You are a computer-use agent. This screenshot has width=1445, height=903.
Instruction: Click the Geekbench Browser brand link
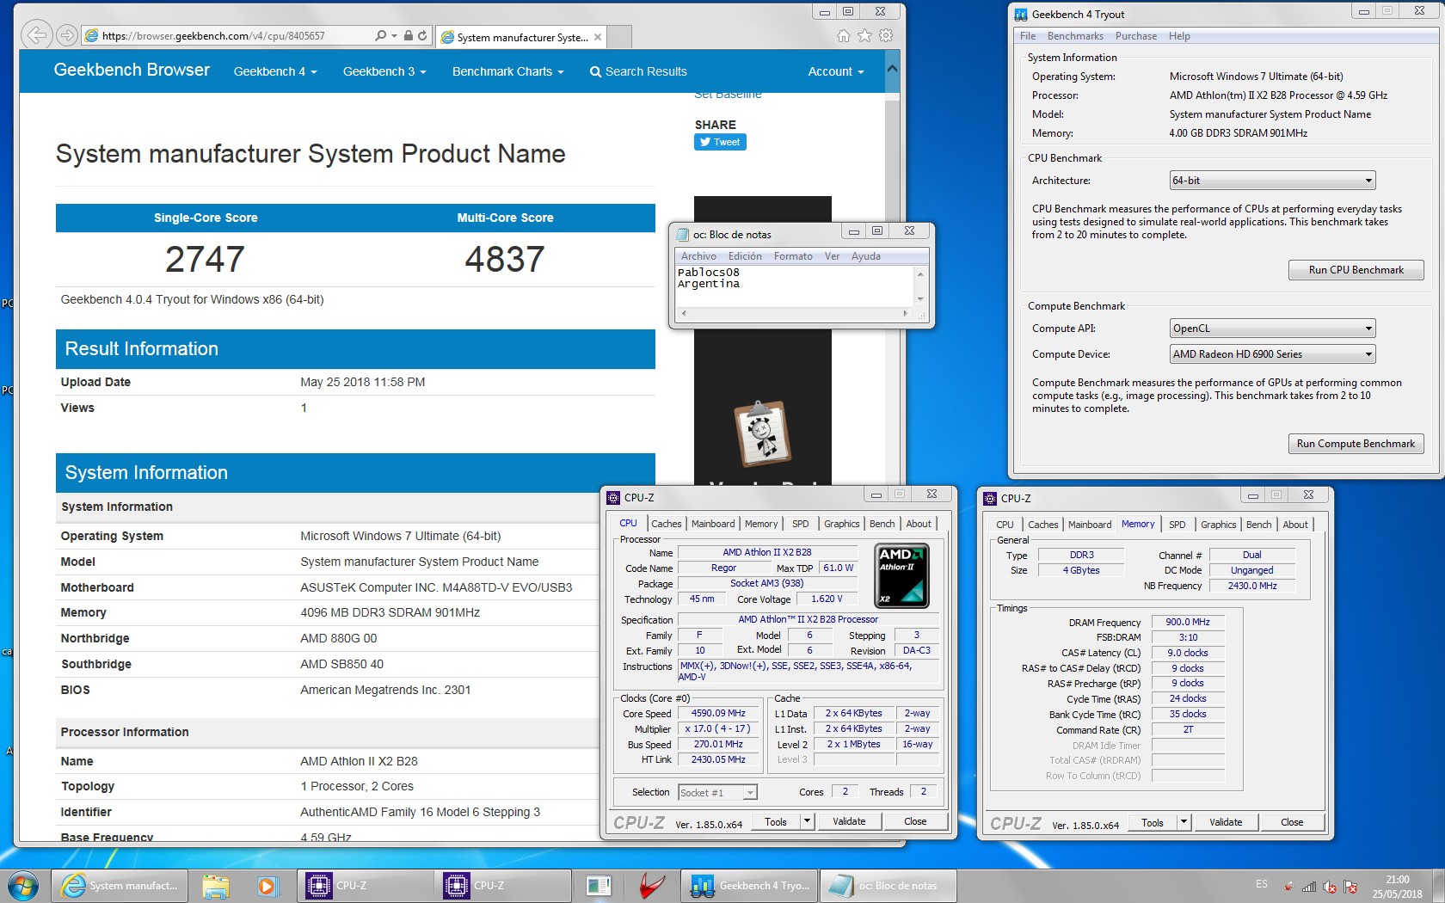pyautogui.click(x=132, y=70)
